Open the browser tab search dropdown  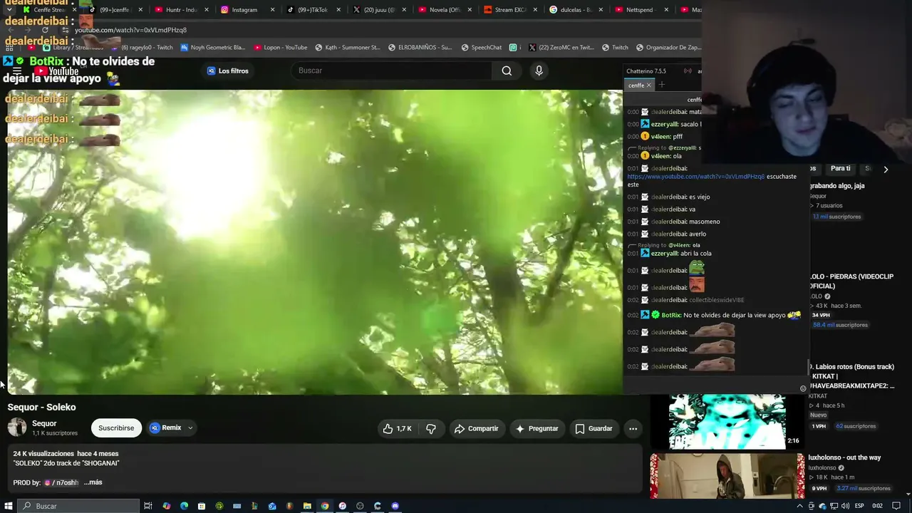[x=9, y=10]
